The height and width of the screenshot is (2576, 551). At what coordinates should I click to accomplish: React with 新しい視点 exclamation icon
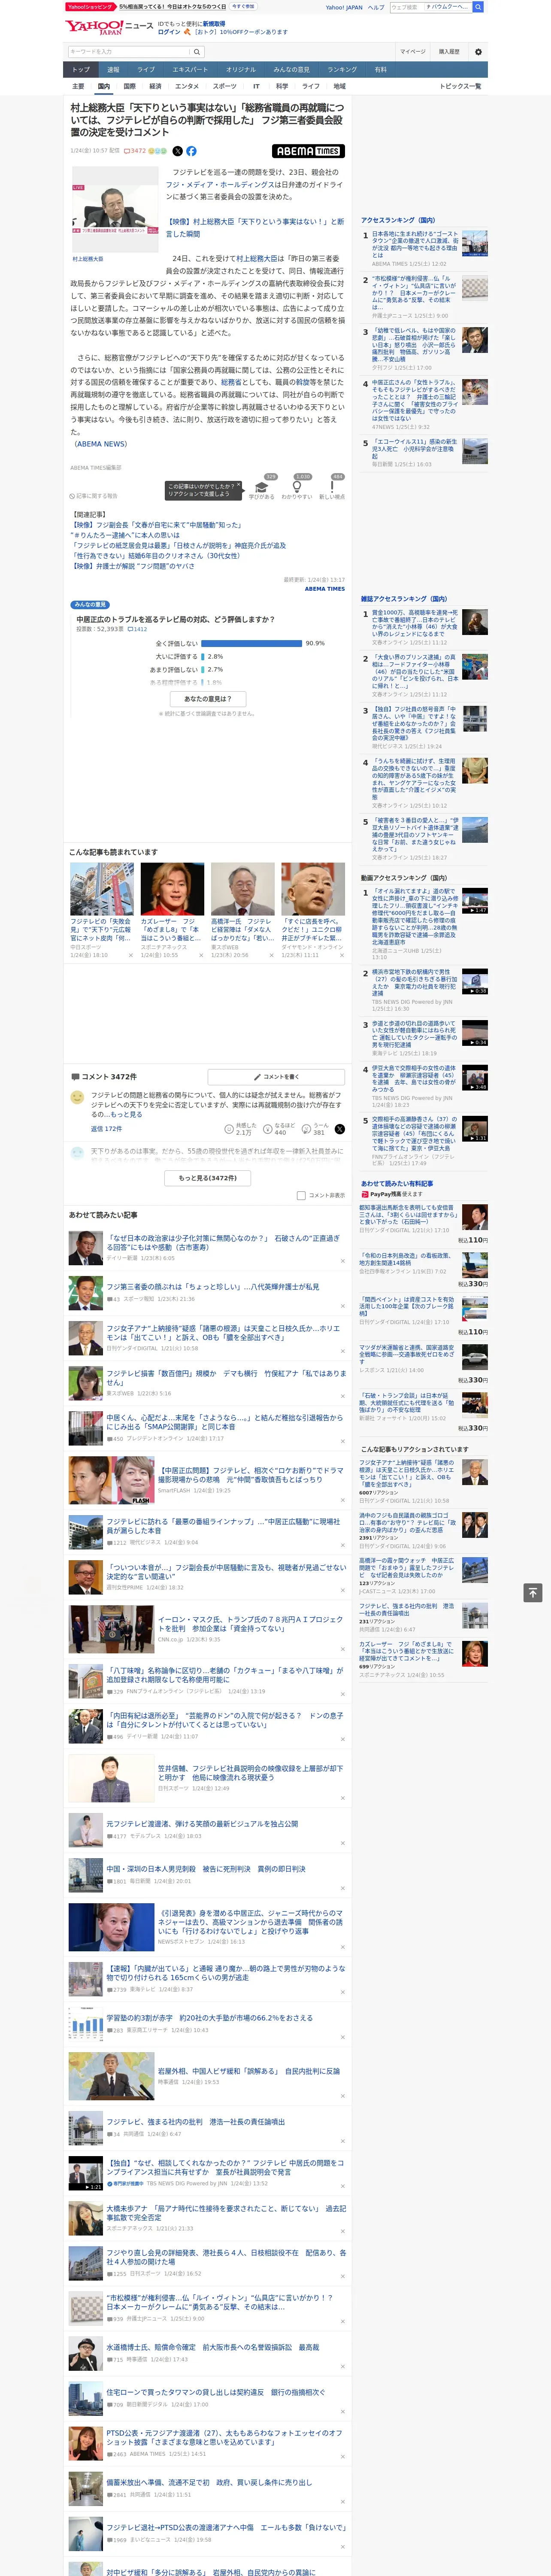[332, 487]
